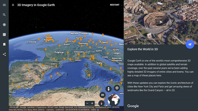
Task: Open the Projects bookmark icon
Action: 4,44
